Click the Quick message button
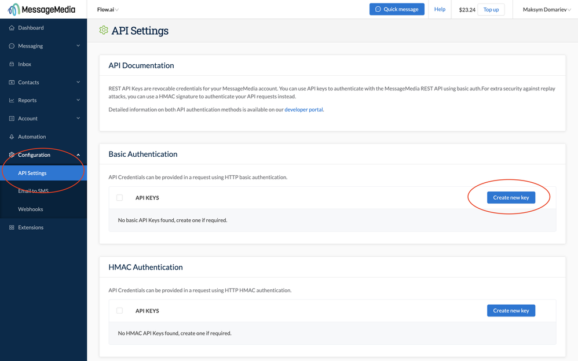Screen dimensions: 578x361 click(397, 9)
